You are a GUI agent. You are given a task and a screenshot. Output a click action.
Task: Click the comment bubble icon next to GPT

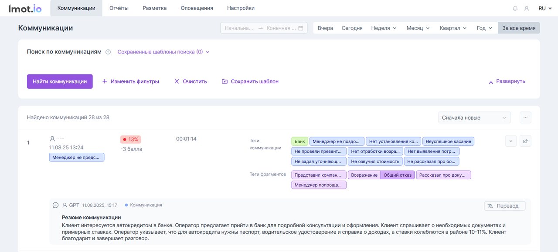tap(55, 205)
